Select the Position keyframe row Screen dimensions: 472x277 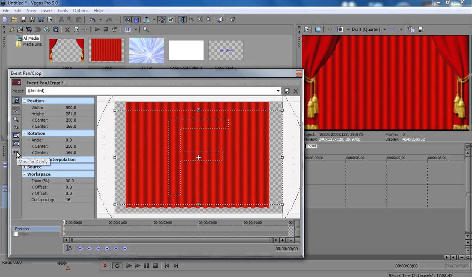tap(37, 229)
